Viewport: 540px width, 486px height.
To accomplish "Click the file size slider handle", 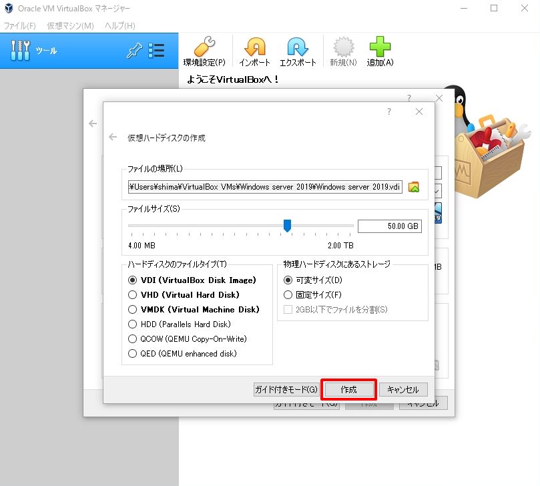I will pyautogui.click(x=287, y=226).
